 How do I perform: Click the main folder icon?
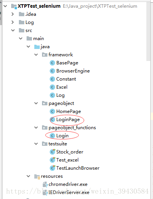tap(29, 39)
